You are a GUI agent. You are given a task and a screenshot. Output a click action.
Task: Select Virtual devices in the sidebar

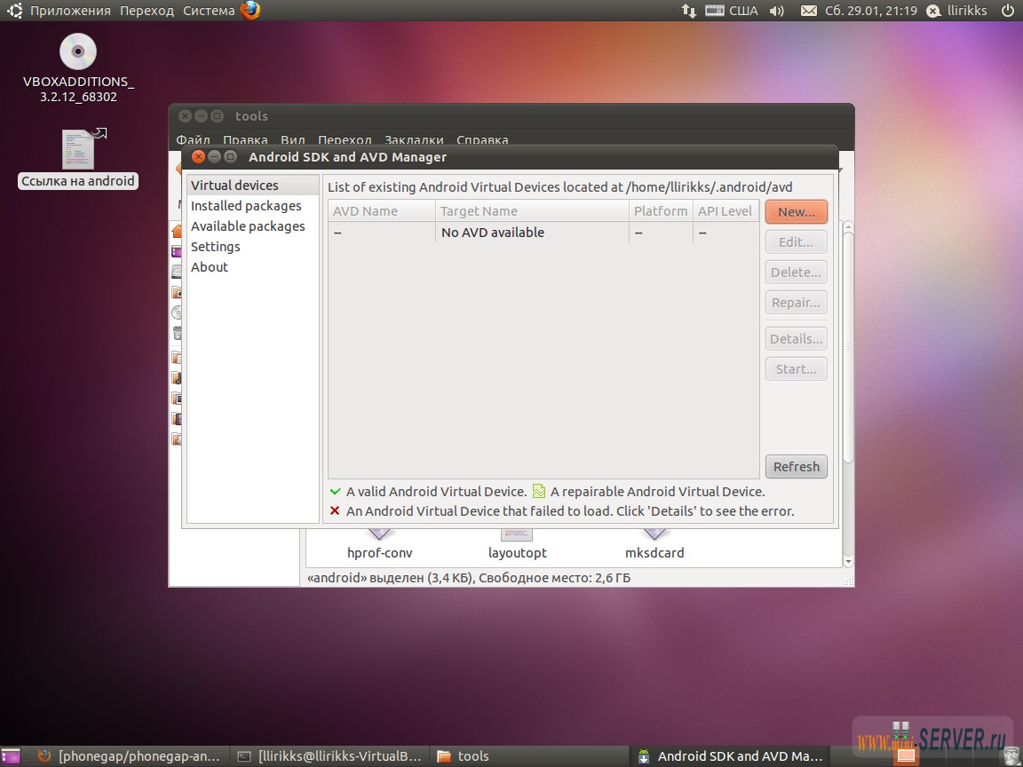click(252, 186)
